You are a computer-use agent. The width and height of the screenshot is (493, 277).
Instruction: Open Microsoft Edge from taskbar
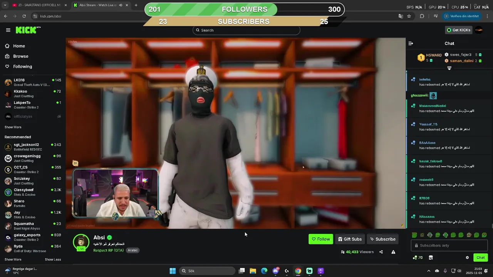[x=264, y=271]
